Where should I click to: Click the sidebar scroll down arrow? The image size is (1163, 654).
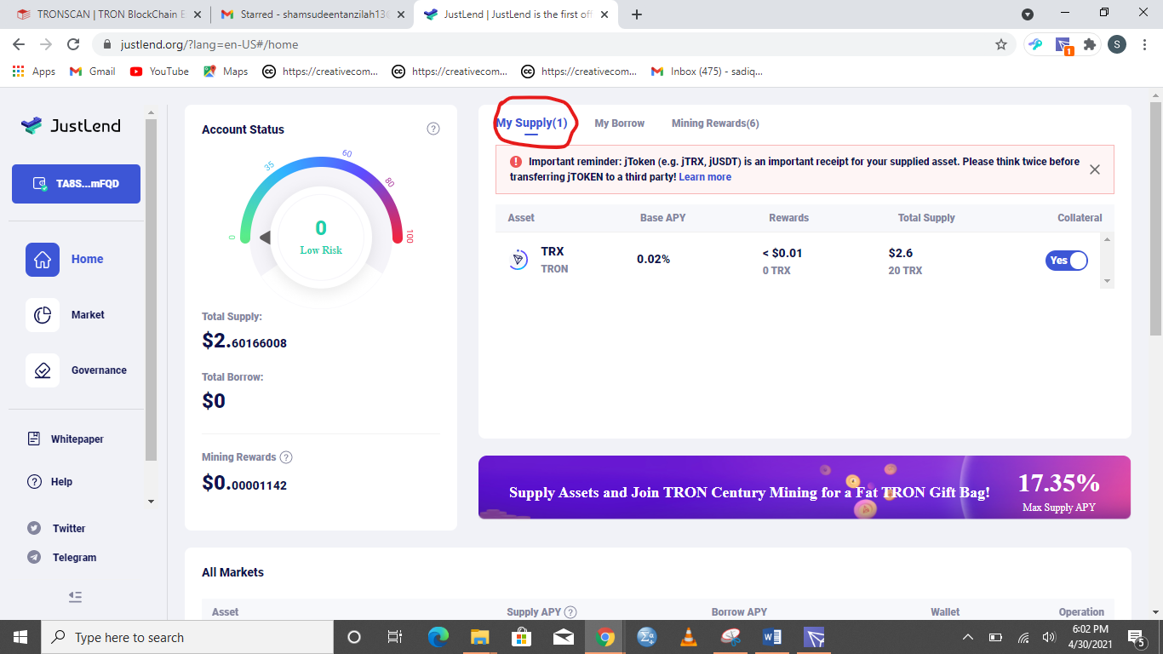(152, 502)
